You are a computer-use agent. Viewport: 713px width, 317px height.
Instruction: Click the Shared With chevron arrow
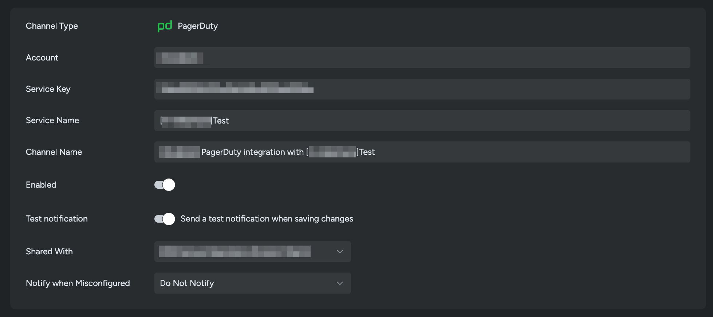pyautogui.click(x=340, y=252)
